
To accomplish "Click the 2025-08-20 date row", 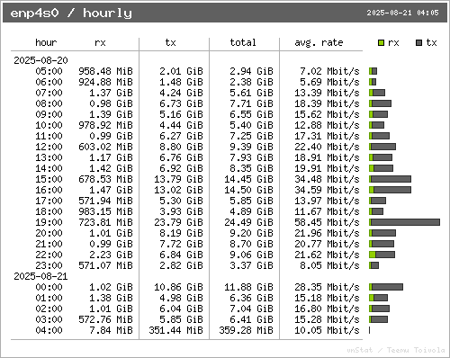I will (x=40, y=60).
